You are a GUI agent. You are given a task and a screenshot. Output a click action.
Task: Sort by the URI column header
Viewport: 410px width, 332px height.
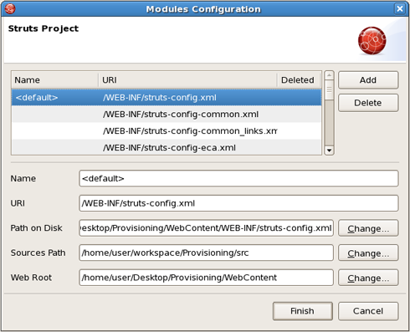click(187, 80)
